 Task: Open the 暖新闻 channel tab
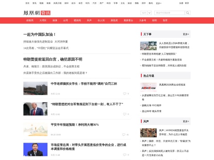coord(77,20)
